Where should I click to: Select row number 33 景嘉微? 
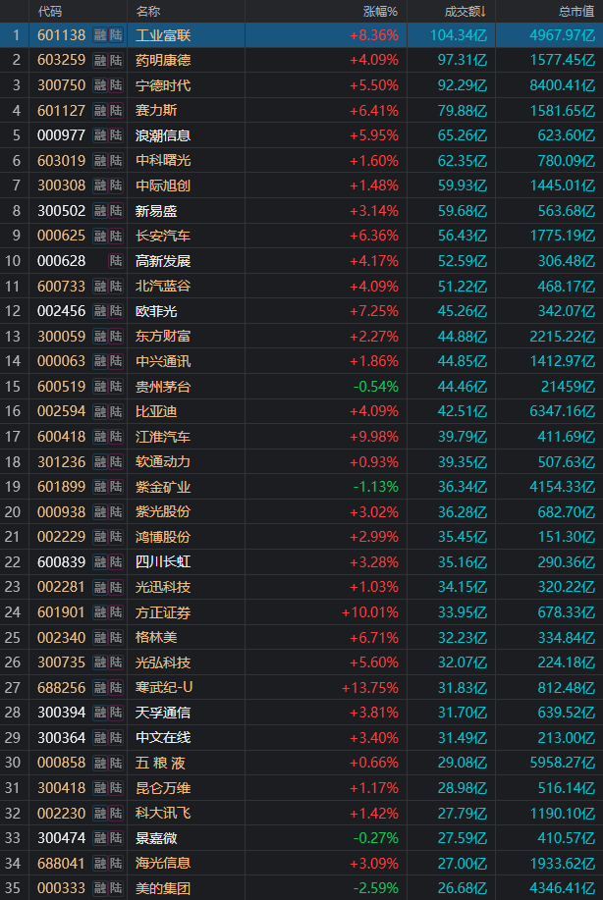15,838
